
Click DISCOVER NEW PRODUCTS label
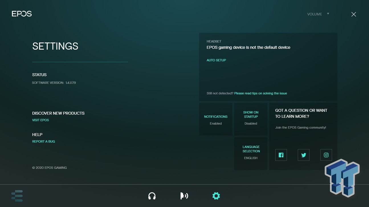coord(58,113)
